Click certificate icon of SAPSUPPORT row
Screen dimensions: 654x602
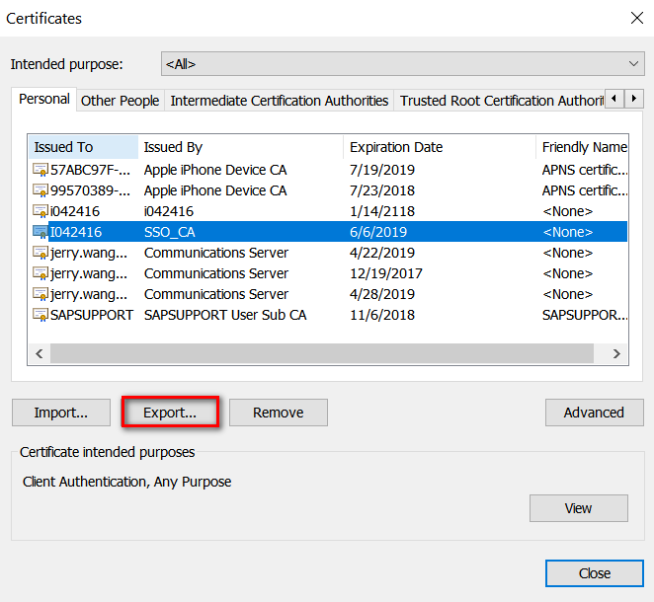(x=41, y=315)
